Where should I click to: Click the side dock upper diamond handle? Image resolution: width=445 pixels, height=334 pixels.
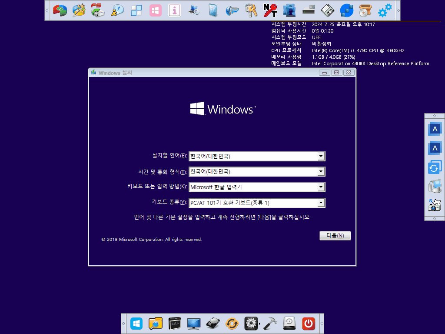pyautogui.click(x=435, y=116)
